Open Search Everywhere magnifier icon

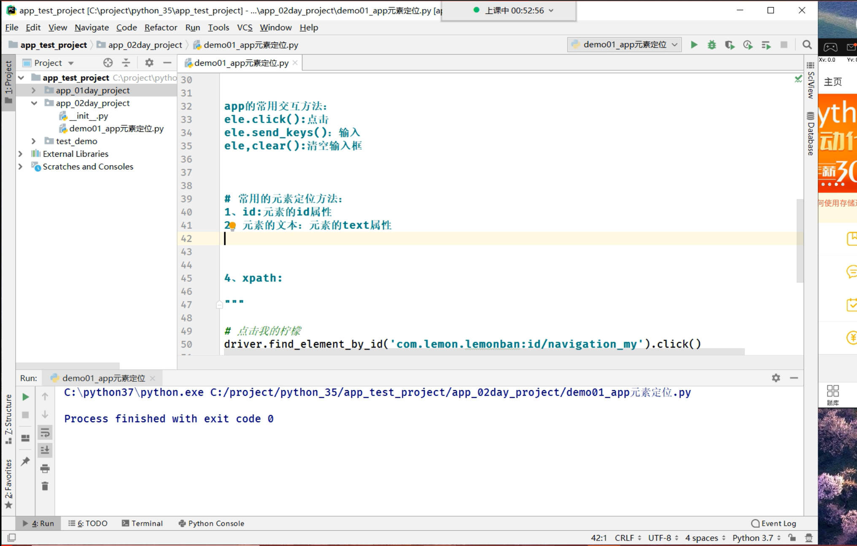807,45
